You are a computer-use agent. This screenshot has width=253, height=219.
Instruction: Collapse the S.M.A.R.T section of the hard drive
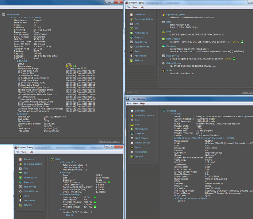[x=15, y=61]
